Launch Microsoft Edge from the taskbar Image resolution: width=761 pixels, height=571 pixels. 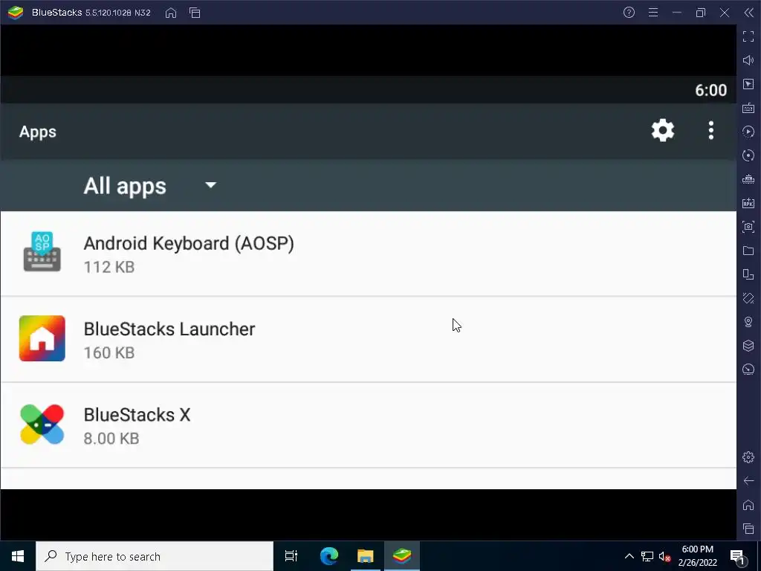pos(329,556)
